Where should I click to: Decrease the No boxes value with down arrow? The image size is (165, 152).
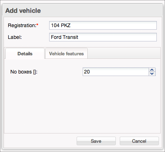tap(152, 74)
